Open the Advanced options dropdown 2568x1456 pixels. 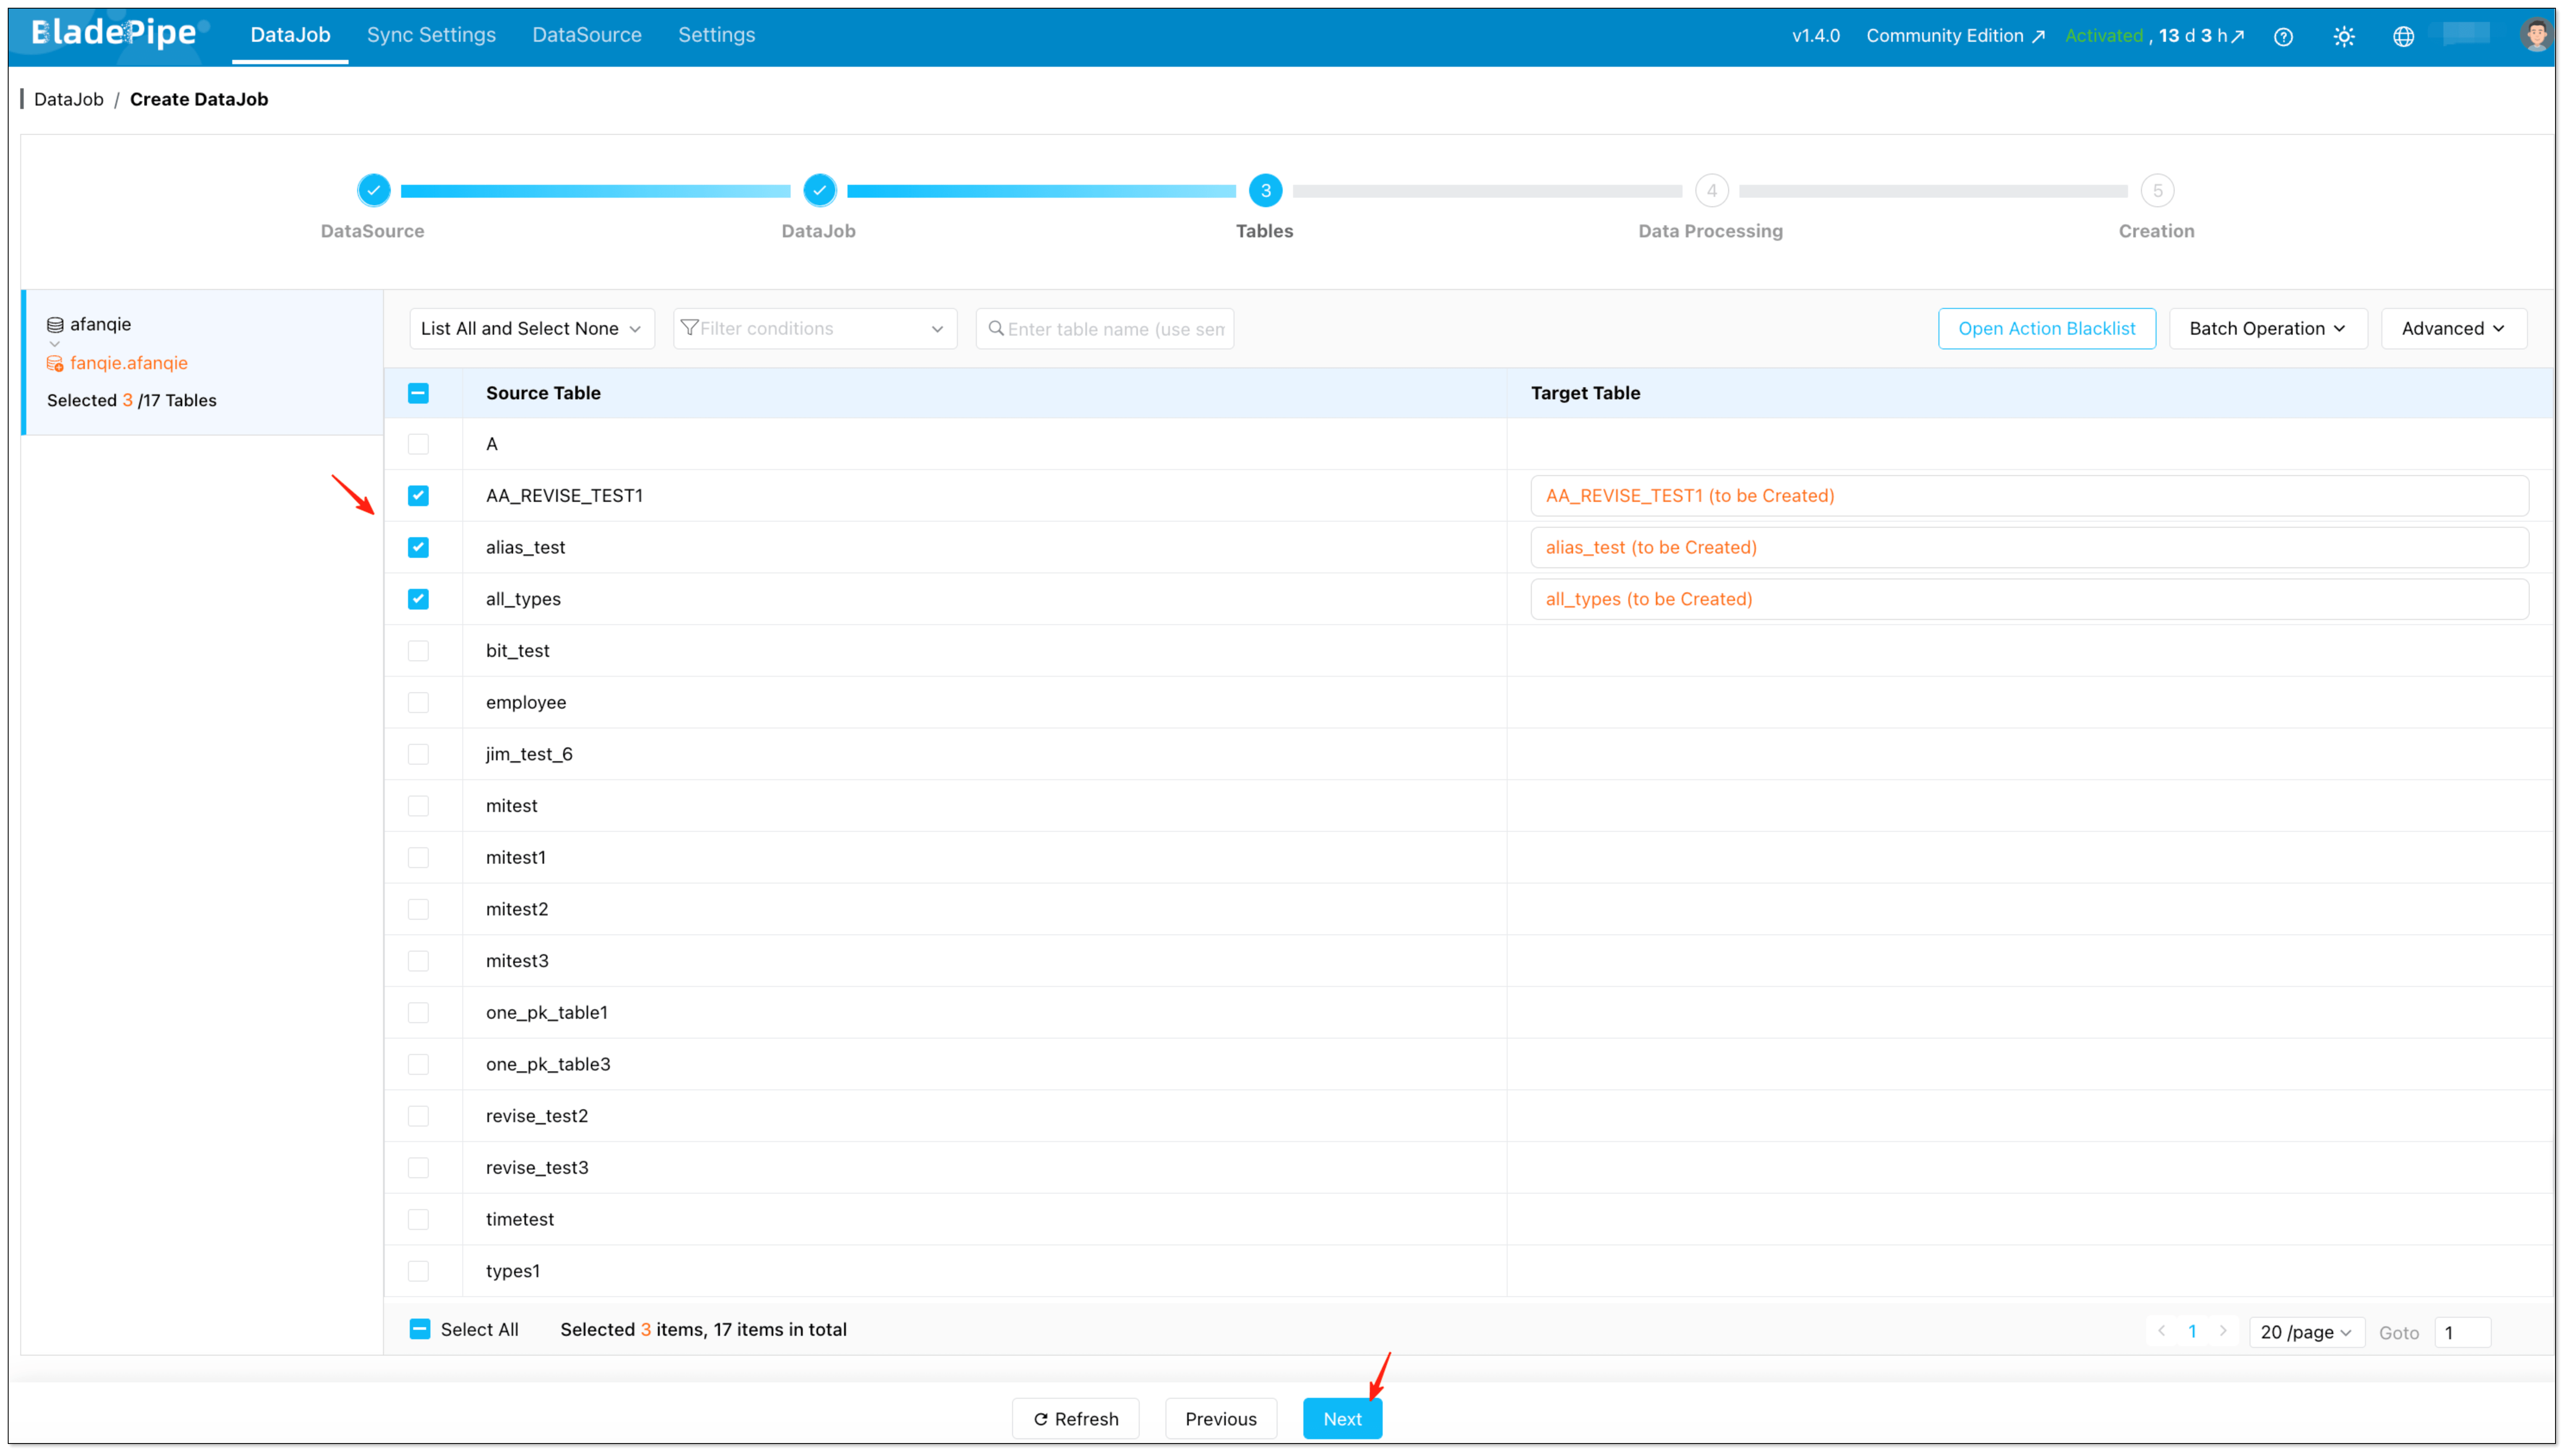pyautogui.click(x=2452, y=328)
